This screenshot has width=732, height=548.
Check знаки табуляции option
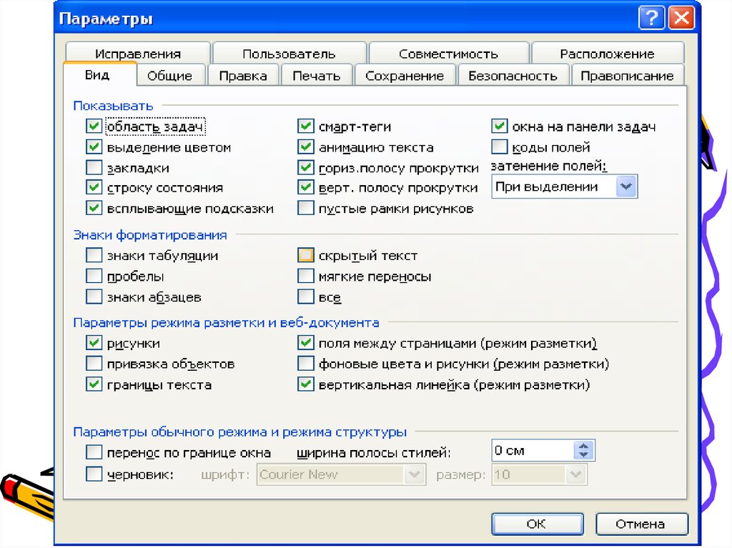[94, 255]
